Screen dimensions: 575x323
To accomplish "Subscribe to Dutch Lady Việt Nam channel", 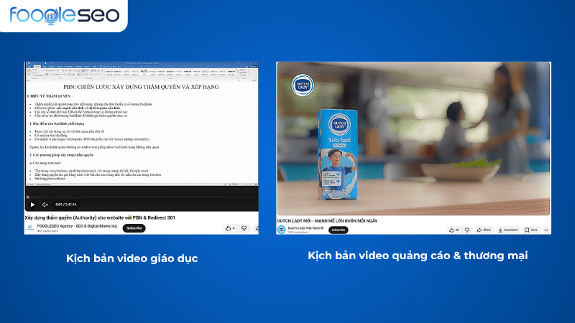I will pos(338,230).
